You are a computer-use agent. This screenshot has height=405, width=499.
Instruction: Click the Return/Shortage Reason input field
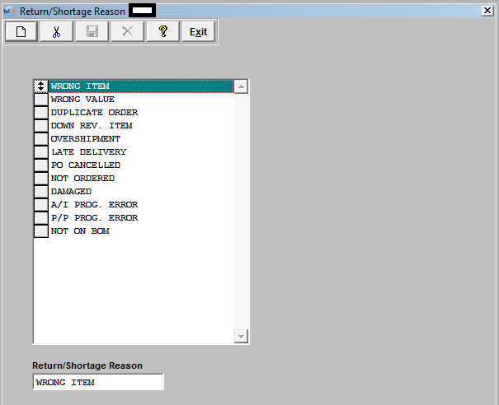(98, 382)
